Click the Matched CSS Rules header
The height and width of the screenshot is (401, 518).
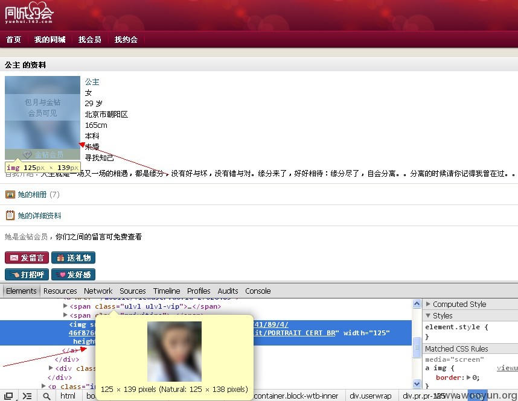click(x=456, y=349)
